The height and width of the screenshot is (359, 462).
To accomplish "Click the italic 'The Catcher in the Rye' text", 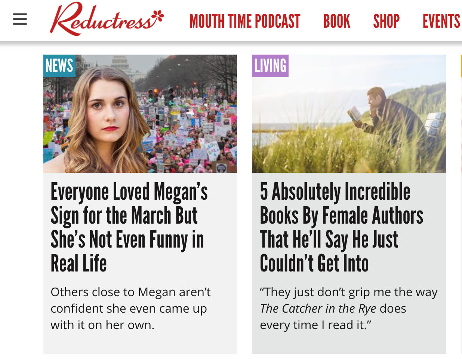I will (x=318, y=309).
